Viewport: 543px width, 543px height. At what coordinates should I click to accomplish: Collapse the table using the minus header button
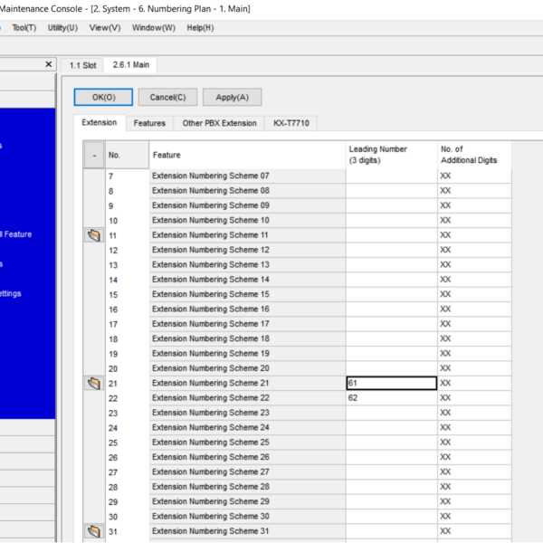pos(94,155)
